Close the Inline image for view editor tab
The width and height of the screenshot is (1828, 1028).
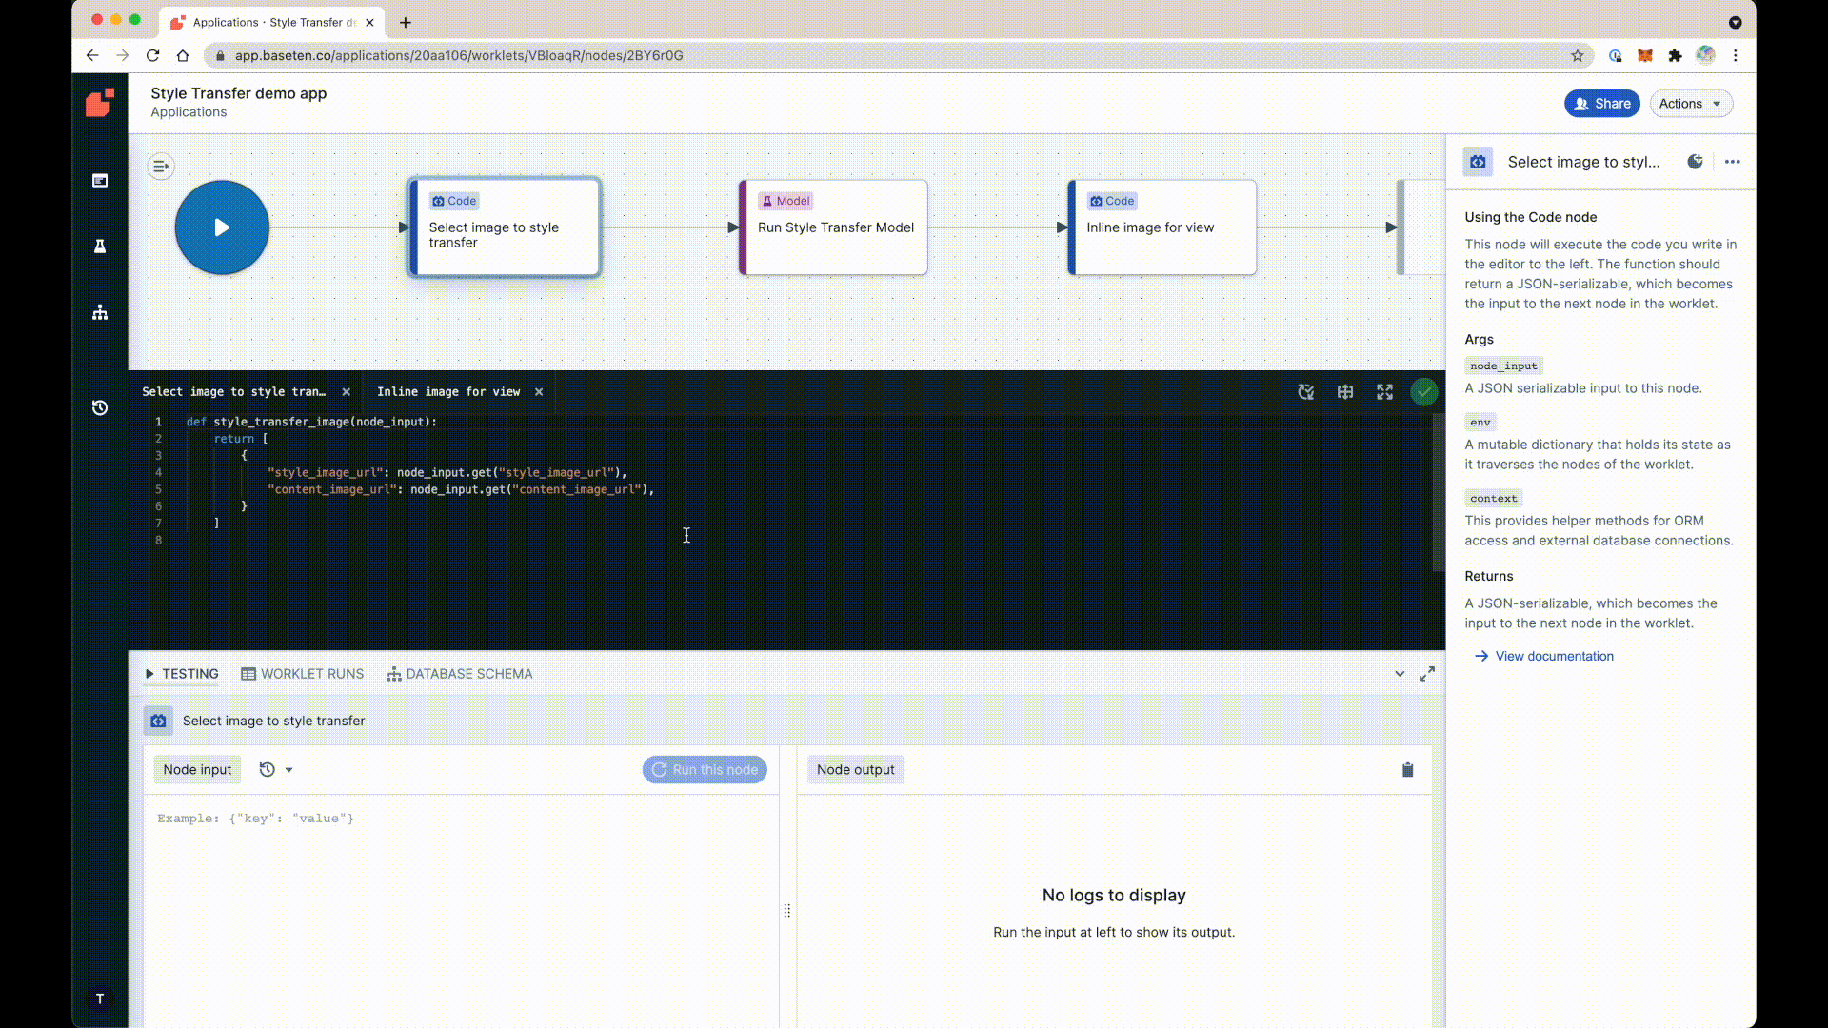539,392
